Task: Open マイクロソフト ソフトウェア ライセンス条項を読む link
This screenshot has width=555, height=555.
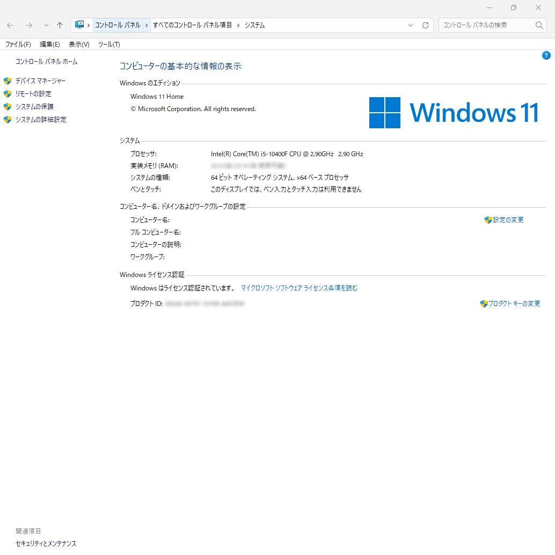Action: pos(299,288)
